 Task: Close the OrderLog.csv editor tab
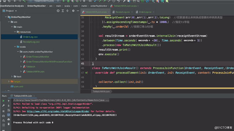coord(154,12)
